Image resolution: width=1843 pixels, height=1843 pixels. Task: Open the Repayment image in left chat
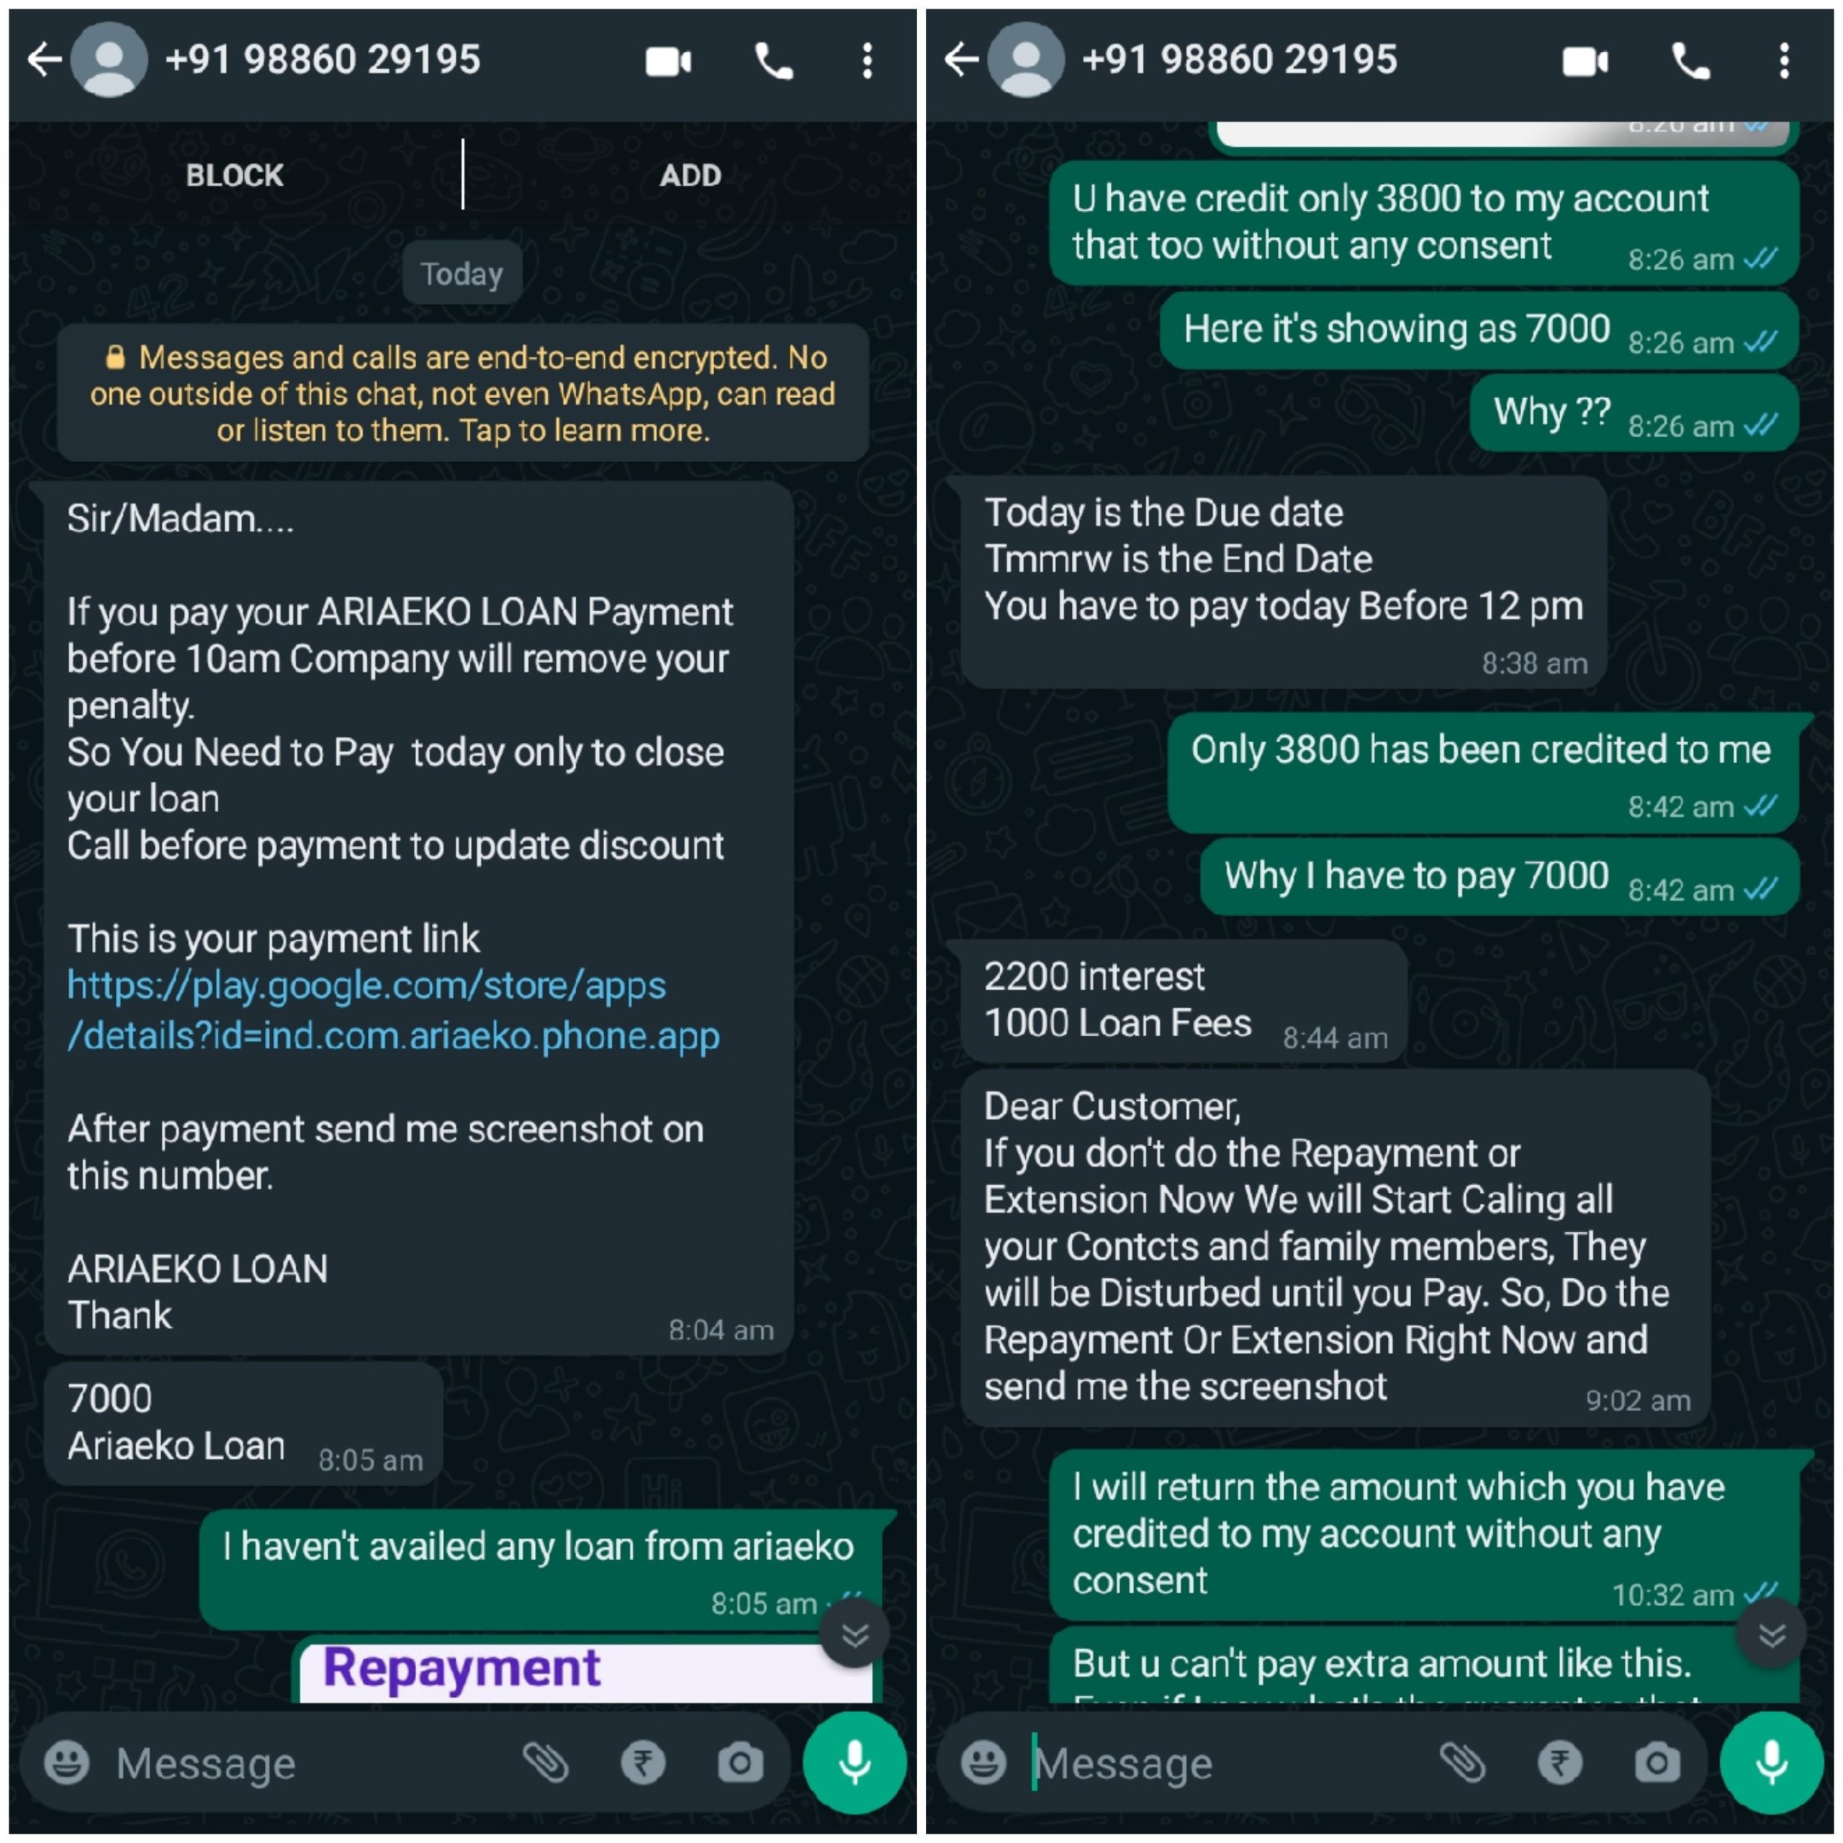click(x=586, y=1670)
